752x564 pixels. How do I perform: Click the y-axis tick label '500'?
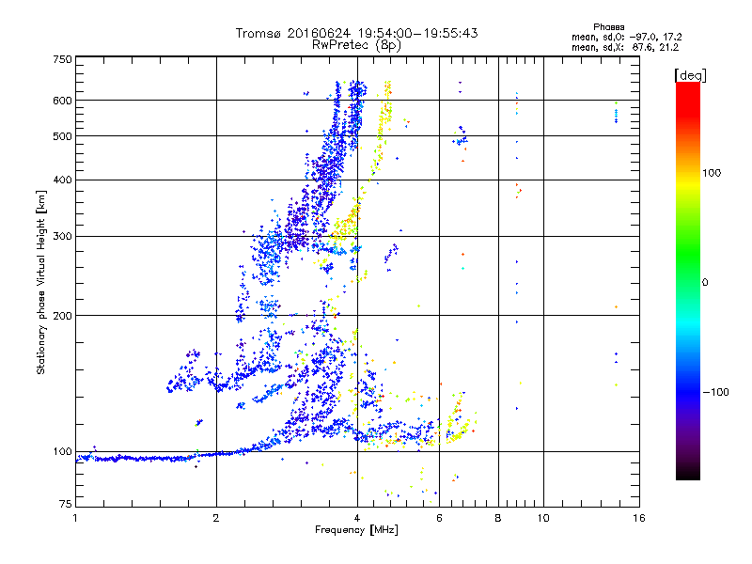(63, 136)
